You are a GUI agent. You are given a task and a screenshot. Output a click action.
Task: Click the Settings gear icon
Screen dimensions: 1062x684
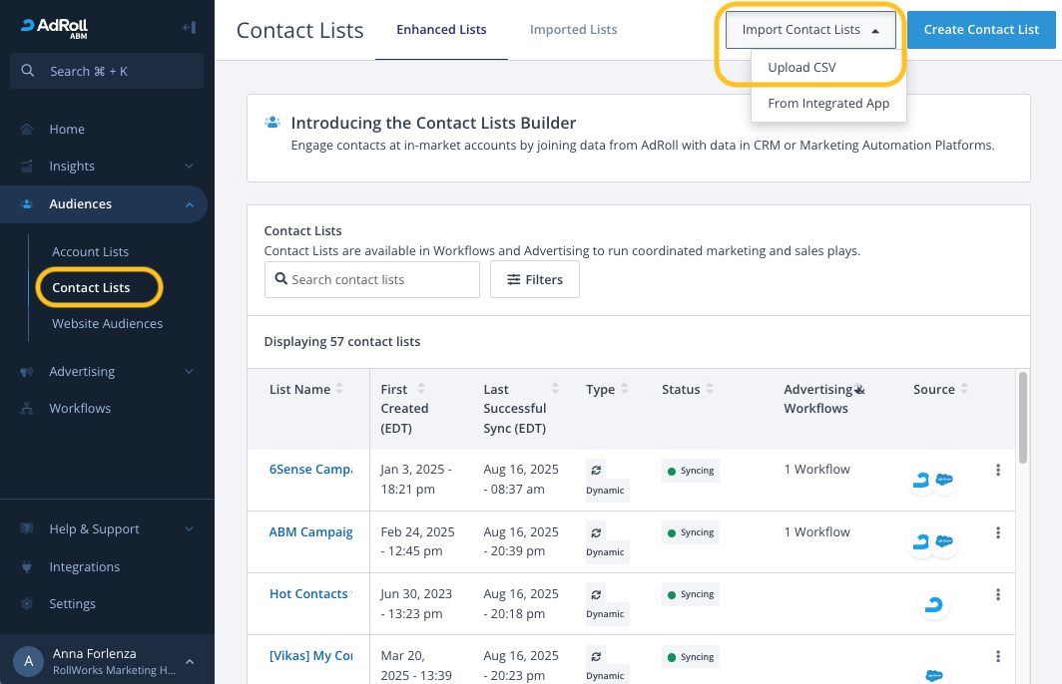[27, 604]
